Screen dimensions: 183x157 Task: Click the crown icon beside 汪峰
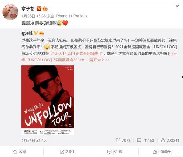point(41,33)
